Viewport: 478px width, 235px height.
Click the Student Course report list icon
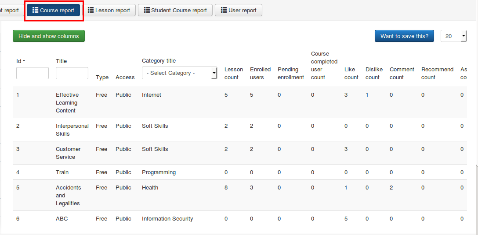point(147,10)
